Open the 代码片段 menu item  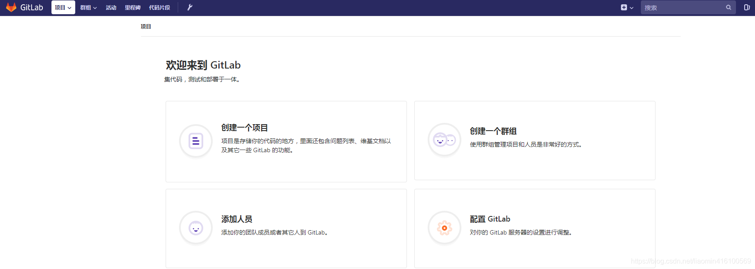160,7
